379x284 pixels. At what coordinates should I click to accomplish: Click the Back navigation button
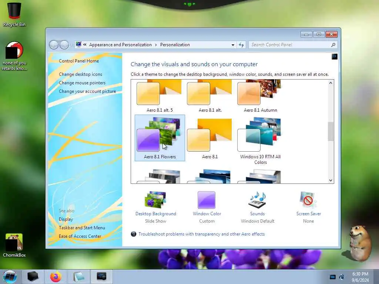point(54,45)
